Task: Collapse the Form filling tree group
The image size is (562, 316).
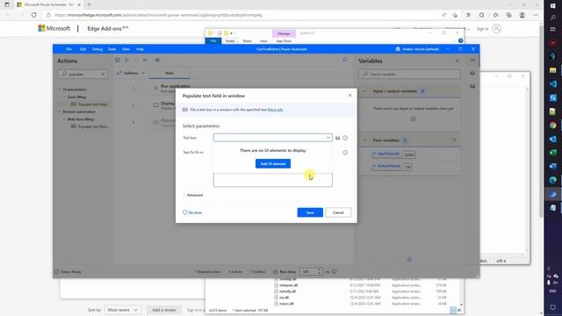Action: [x=64, y=97]
